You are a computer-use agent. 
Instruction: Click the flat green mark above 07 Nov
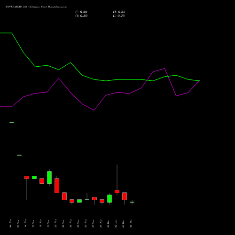click(19, 155)
